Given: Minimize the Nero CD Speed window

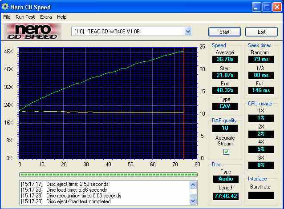Looking at the screenshot, I should pos(256,7).
